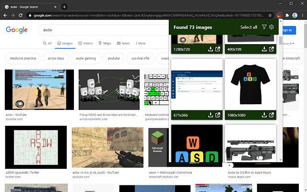Open "asdw vs mix @ de_dust2 - YouTube" title
This screenshot has height=192, width=307.
pos(95,173)
